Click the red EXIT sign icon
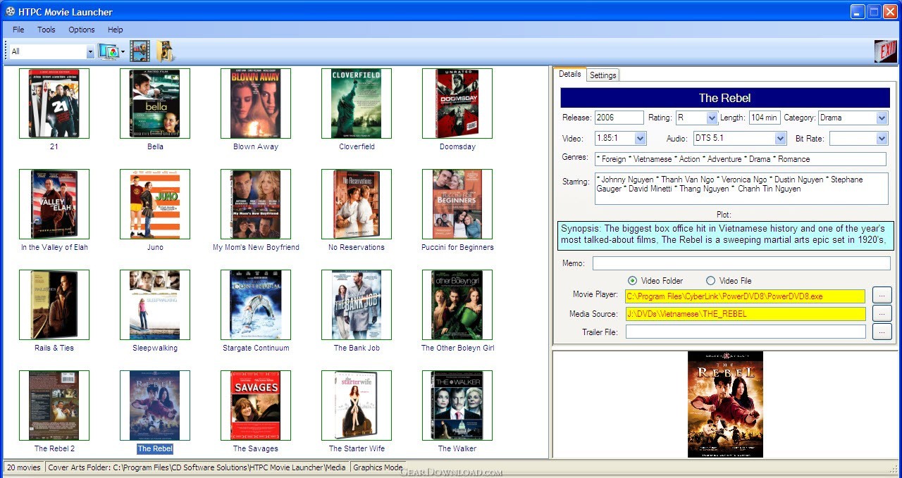This screenshot has height=478, width=902. 886,51
